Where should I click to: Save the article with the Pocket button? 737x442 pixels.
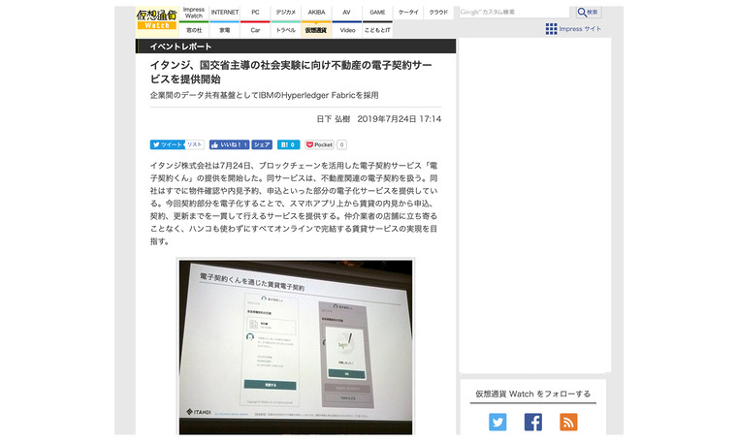320,144
